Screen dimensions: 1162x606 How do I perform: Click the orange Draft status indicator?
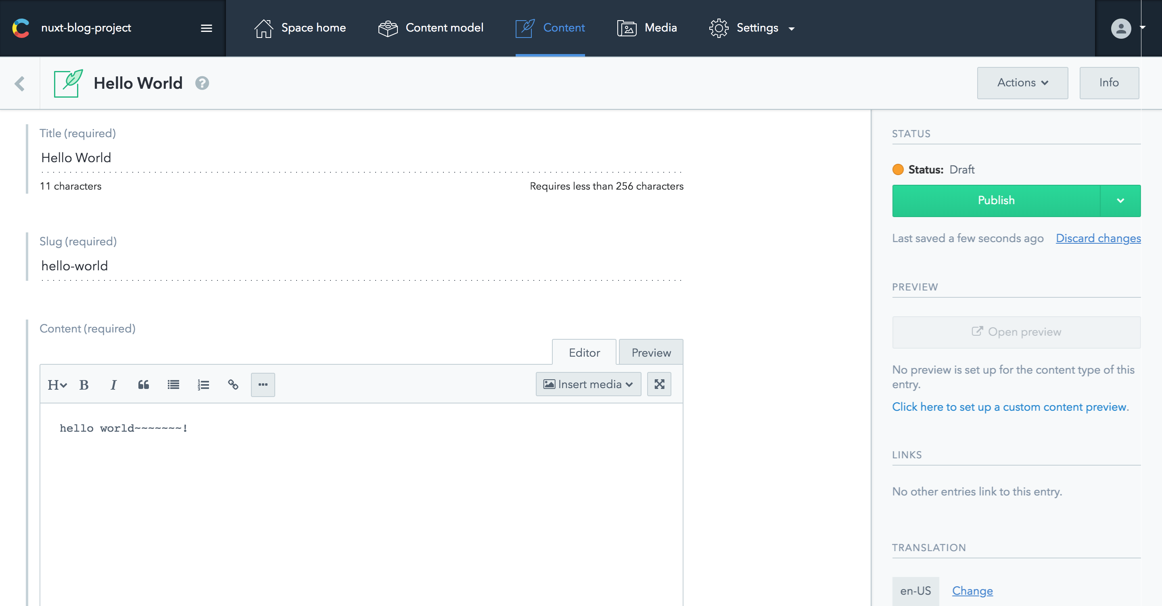click(898, 170)
